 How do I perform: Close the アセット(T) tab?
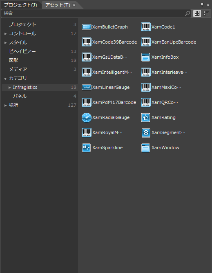(74, 5)
